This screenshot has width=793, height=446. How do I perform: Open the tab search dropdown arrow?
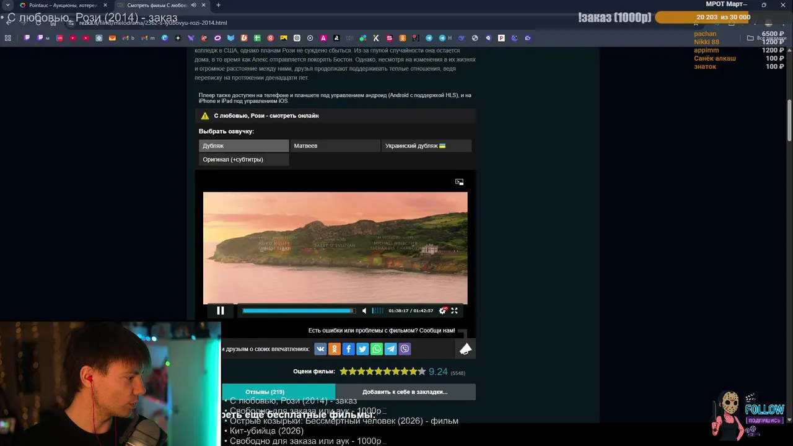click(x=7, y=5)
